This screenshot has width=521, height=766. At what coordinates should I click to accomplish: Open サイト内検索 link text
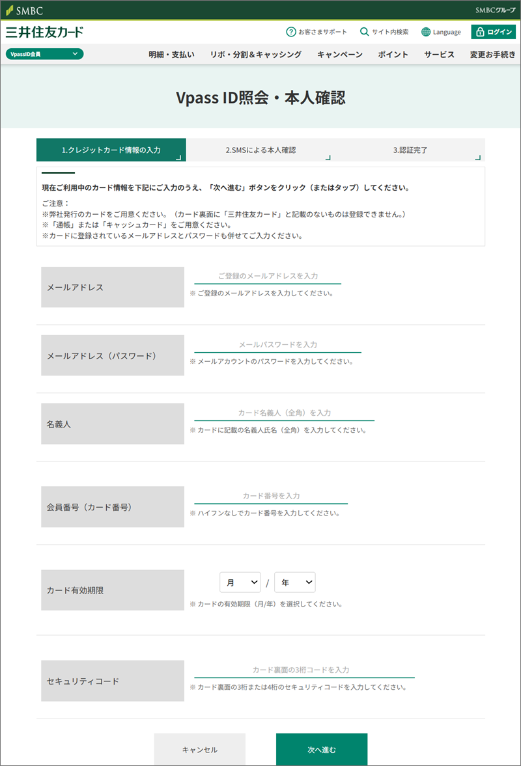[390, 32]
